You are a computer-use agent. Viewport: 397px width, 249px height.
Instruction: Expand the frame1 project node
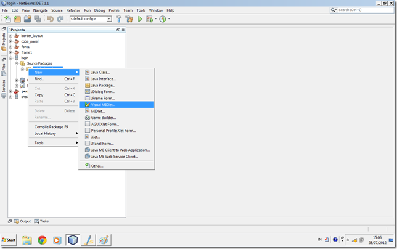tap(10, 52)
